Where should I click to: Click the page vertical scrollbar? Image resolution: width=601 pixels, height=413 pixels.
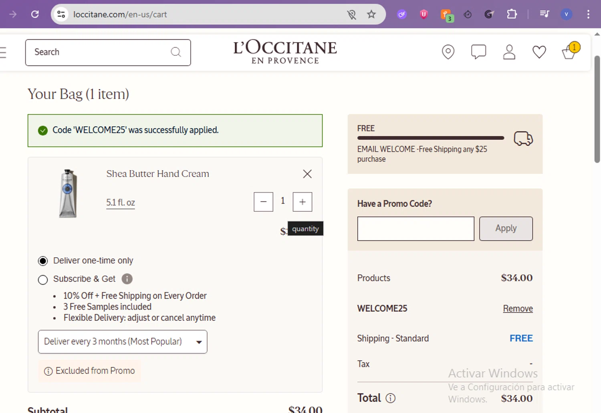597,109
